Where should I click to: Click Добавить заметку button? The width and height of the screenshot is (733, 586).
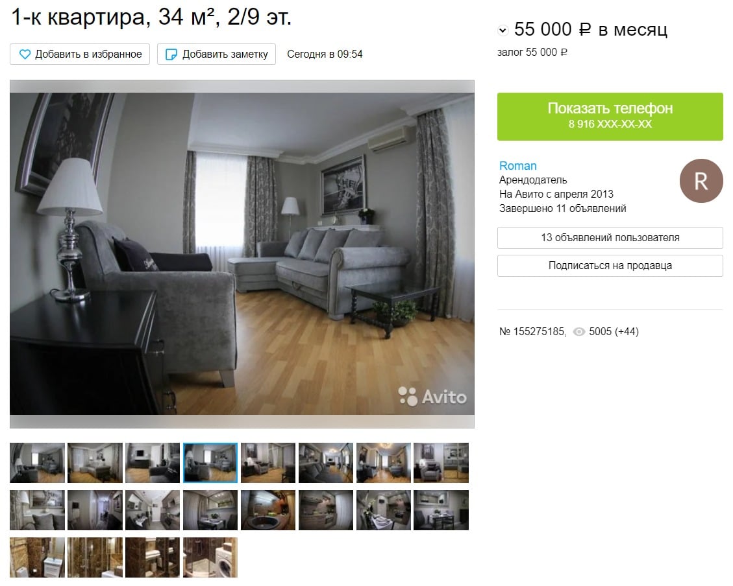216,54
